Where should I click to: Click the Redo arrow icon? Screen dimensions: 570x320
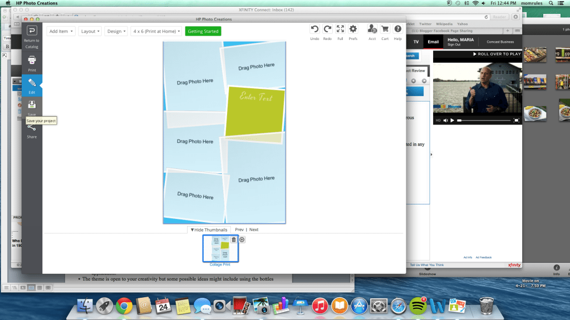pos(327,29)
